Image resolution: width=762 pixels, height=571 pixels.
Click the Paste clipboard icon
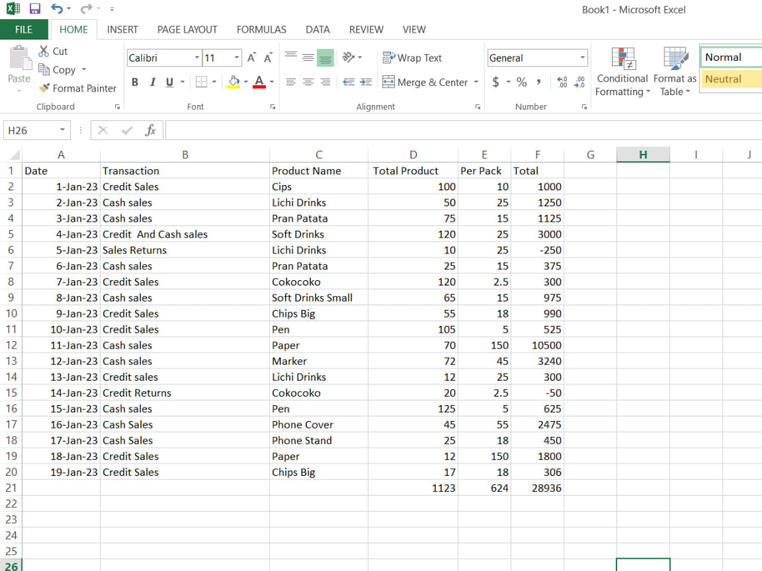click(x=19, y=59)
